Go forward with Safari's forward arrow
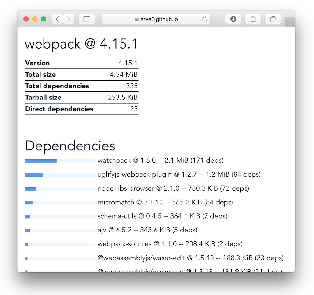 pyautogui.click(x=69, y=19)
